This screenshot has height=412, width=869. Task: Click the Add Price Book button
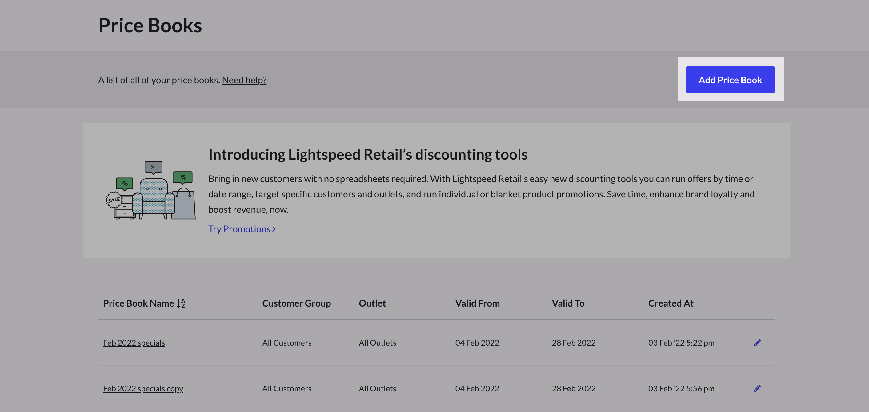[x=730, y=80]
